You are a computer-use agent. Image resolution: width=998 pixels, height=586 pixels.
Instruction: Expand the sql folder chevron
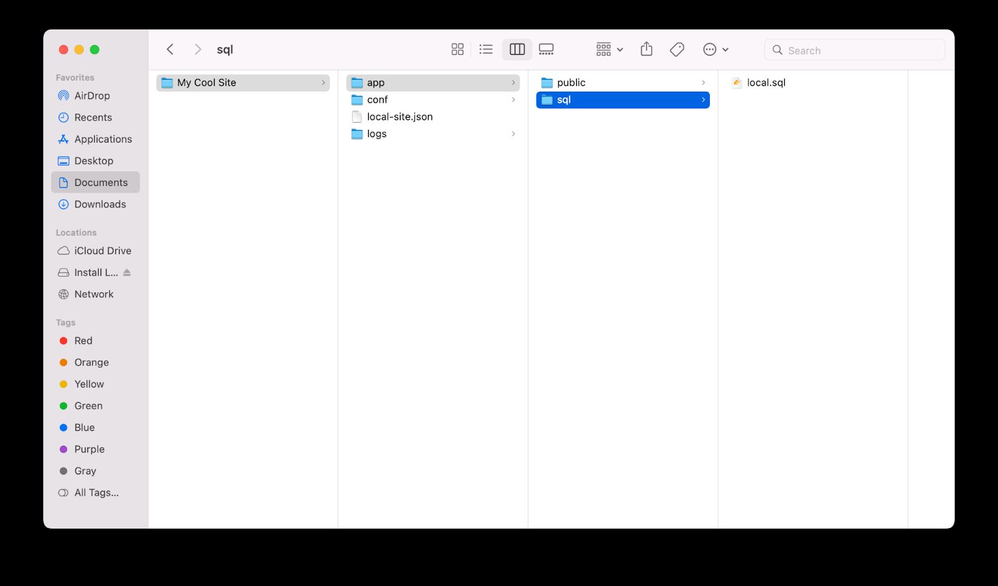[704, 100]
